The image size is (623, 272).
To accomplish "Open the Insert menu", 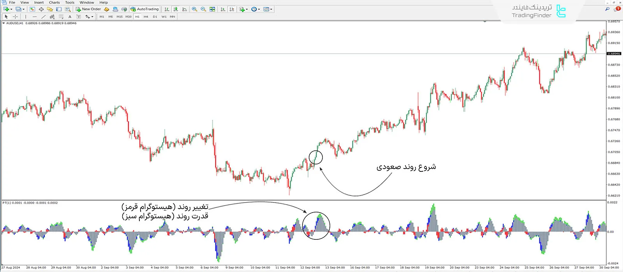I will [x=39, y=2].
